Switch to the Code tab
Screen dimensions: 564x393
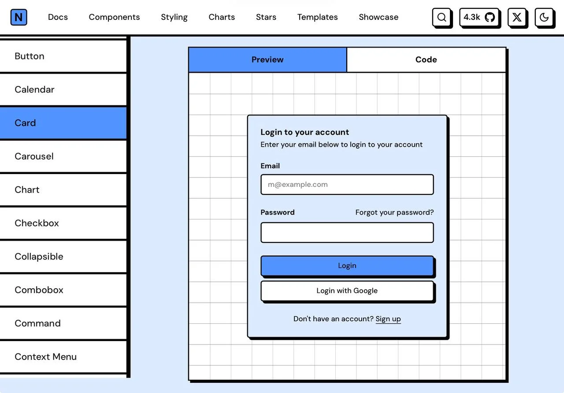(426, 59)
